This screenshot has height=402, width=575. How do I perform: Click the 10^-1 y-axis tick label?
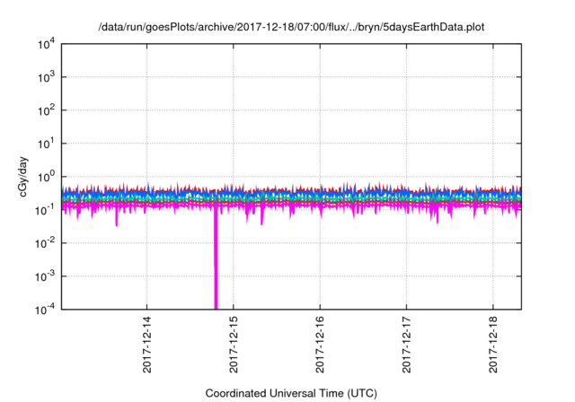45,211
